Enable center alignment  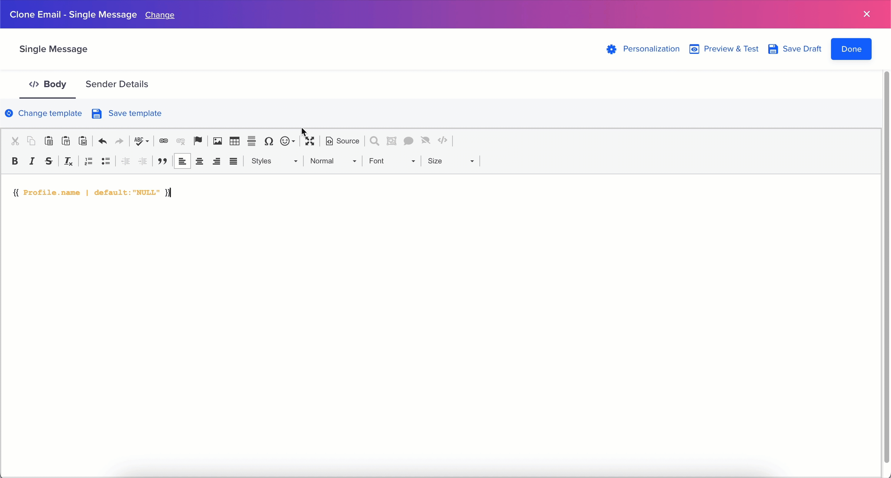click(199, 161)
